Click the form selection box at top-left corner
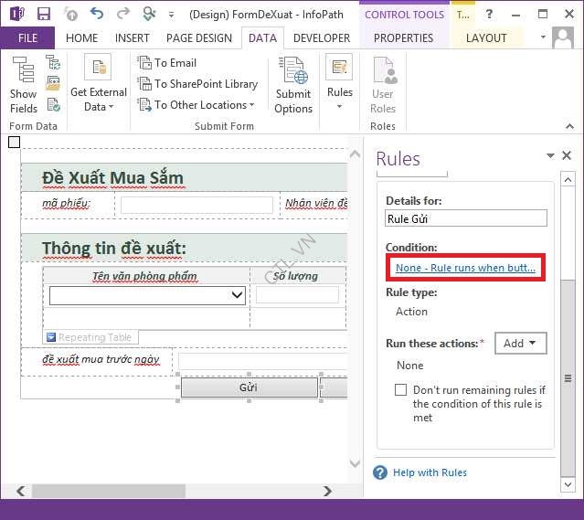Viewport: 584px width, 520px height. pos(14,142)
